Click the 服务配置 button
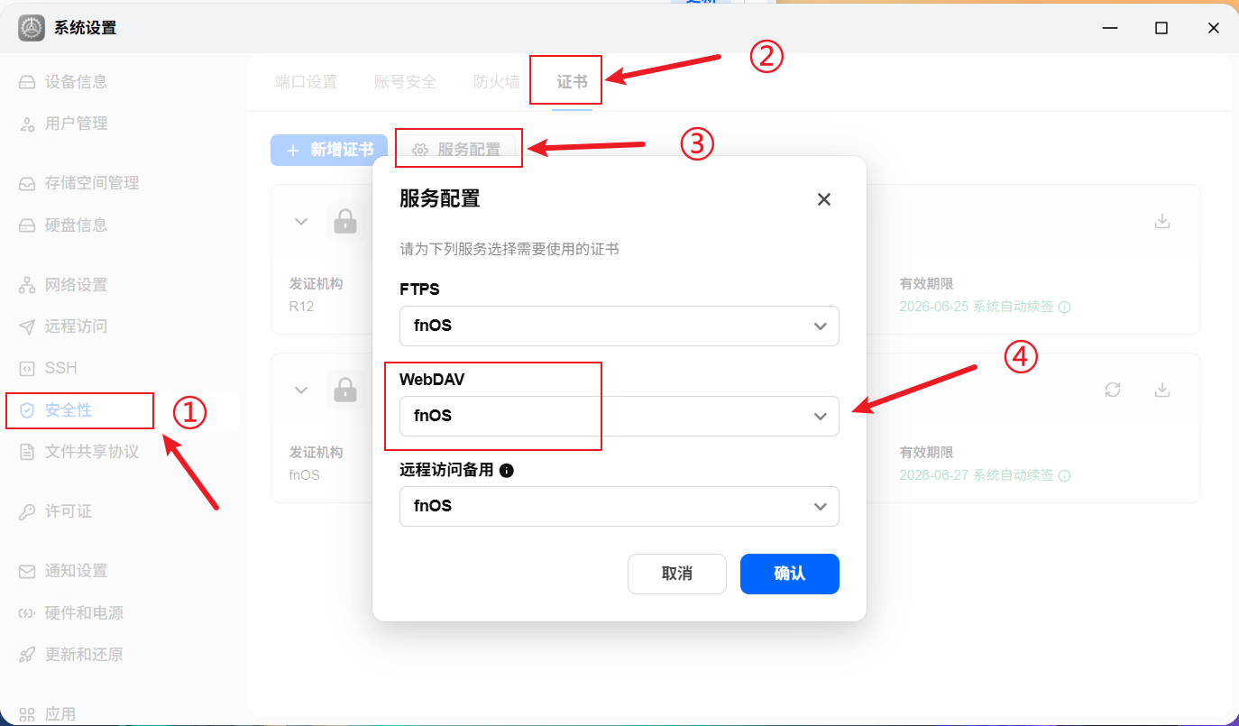Image resolution: width=1239 pixels, height=726 pixels. [456, 150]
